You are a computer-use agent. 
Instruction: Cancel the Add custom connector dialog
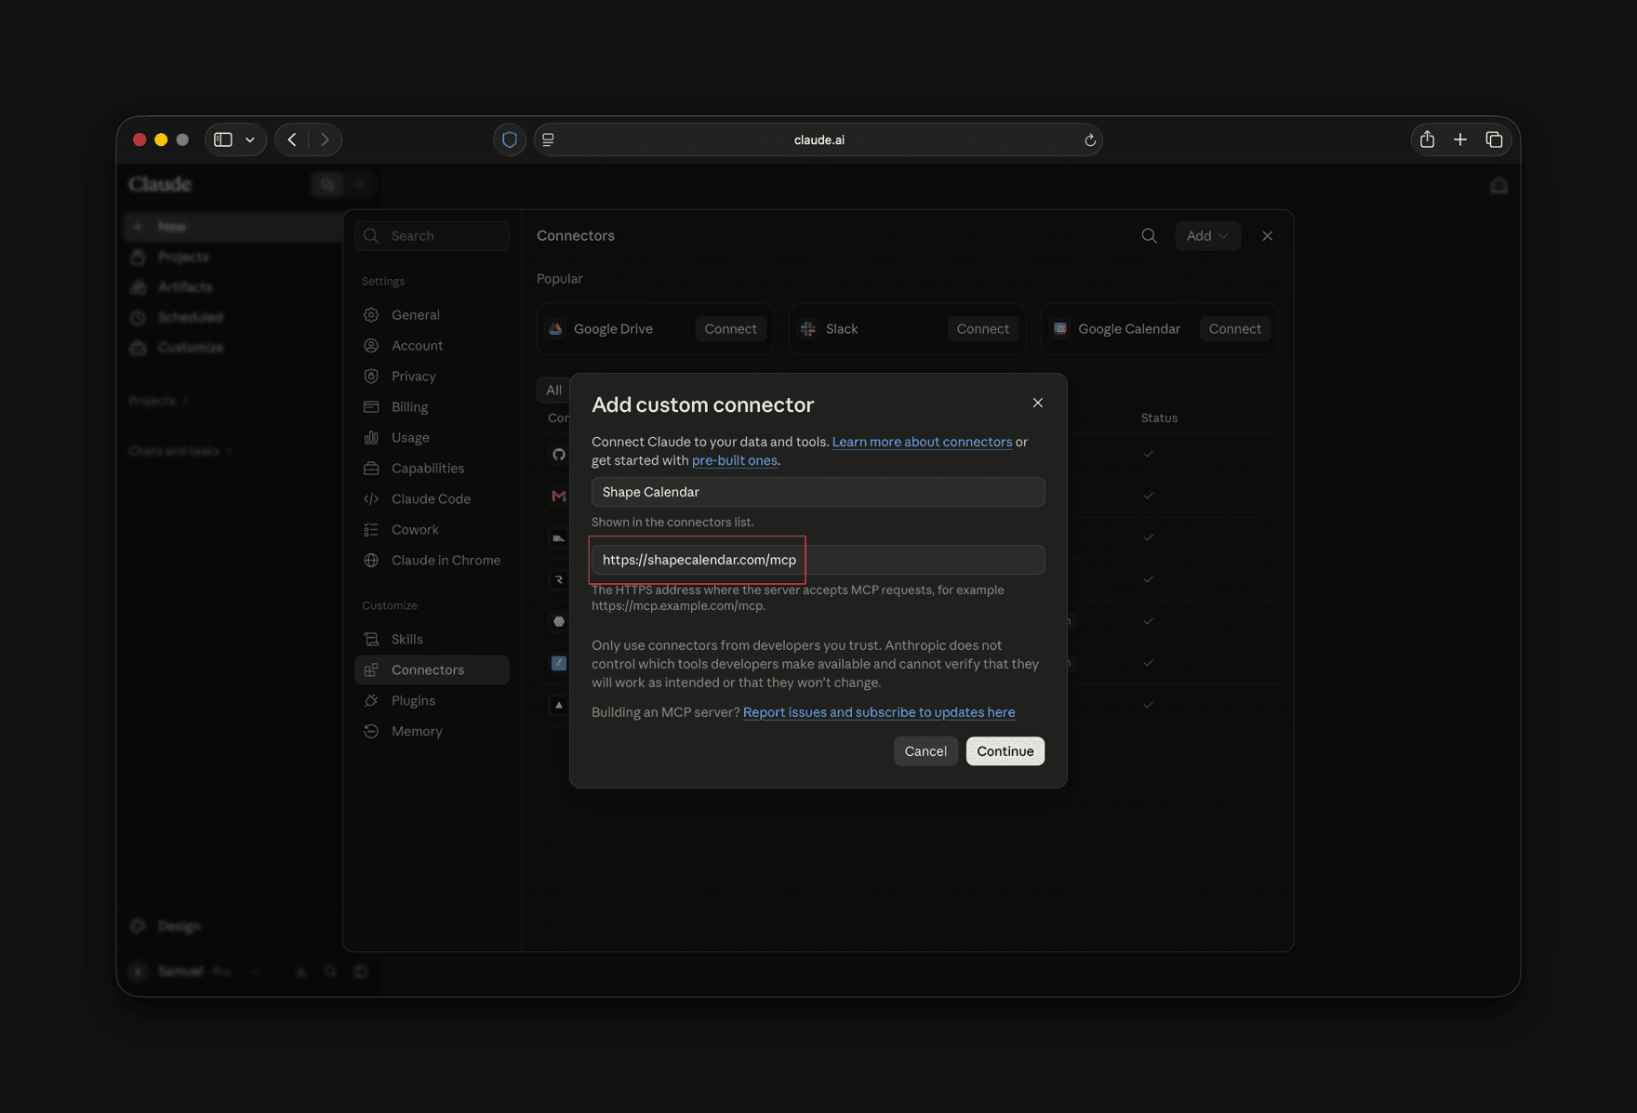click(925, 751)
